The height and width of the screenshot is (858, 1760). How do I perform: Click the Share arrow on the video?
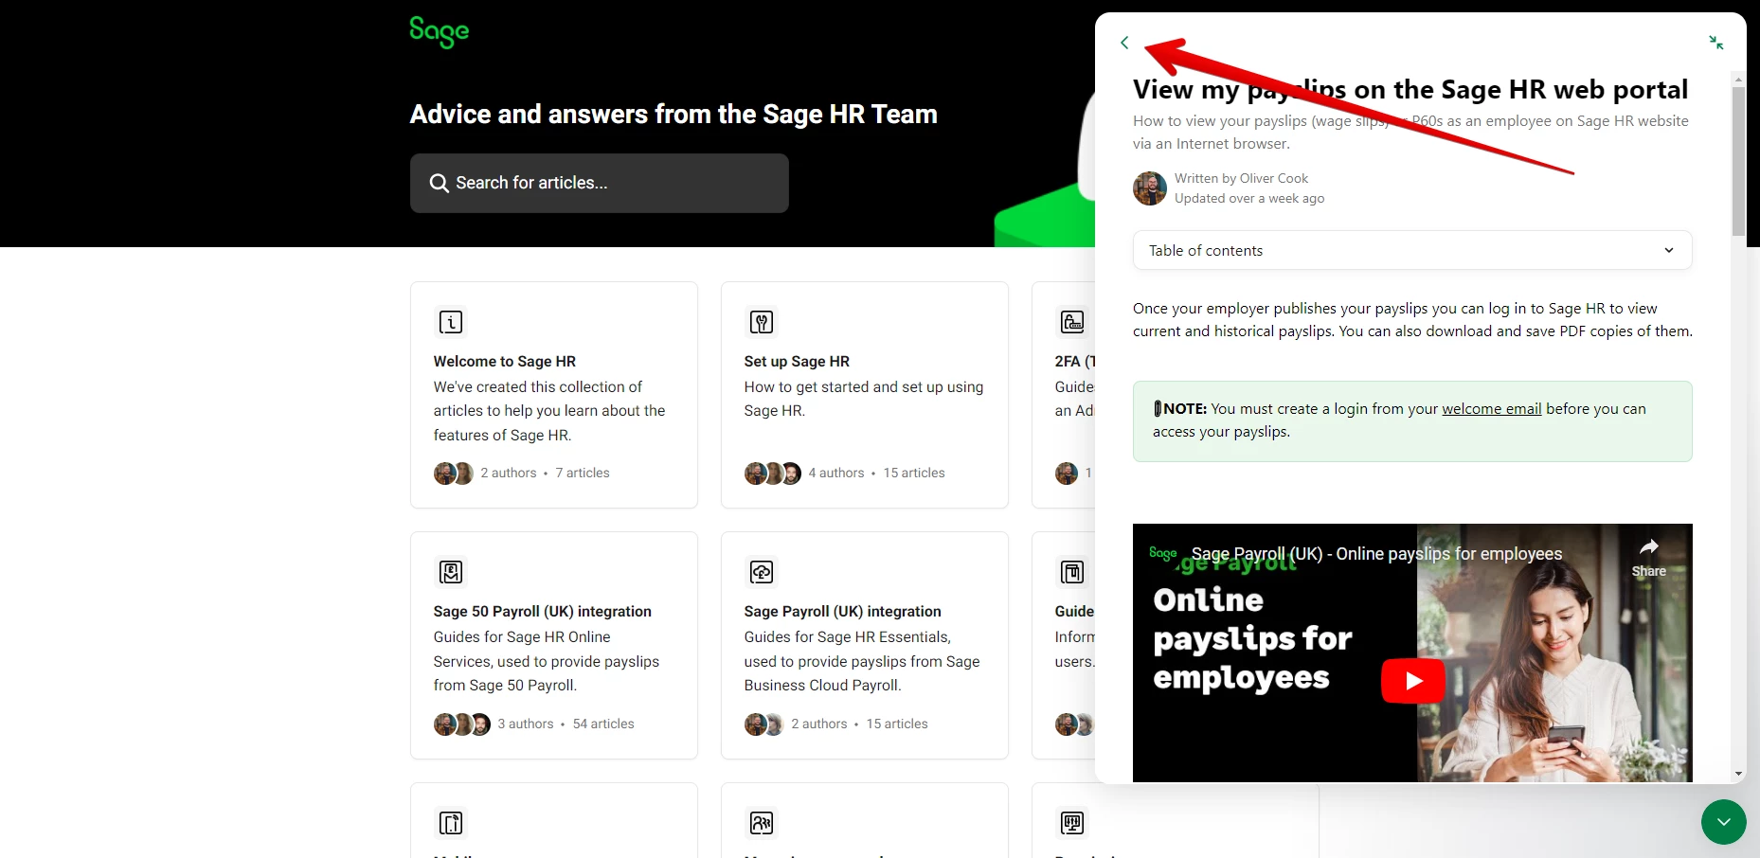point(1648,557)
